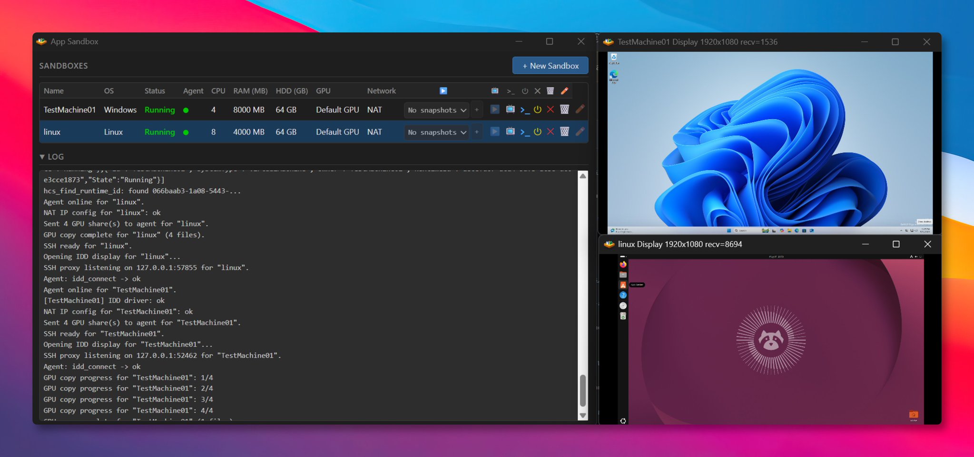Open display viewer for TestMachine01 row

pos(510,110)
